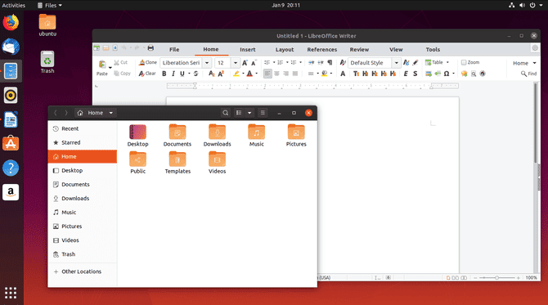Open hamburger menu in Files
The height and width of the screenshot is (305, 548).
(263, 113)
